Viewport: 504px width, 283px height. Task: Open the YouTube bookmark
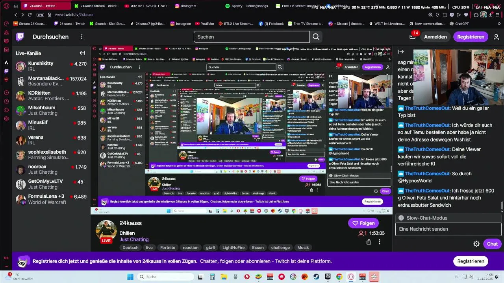pyautogui.click(x=204, y=24)
